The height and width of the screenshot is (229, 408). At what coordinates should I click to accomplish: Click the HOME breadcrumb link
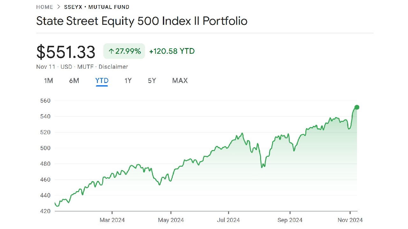(x=45, y=7)
